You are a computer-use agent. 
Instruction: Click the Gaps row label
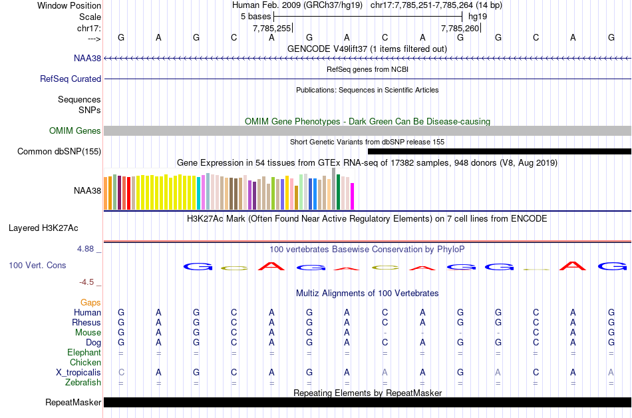click(x=90, y=303)
